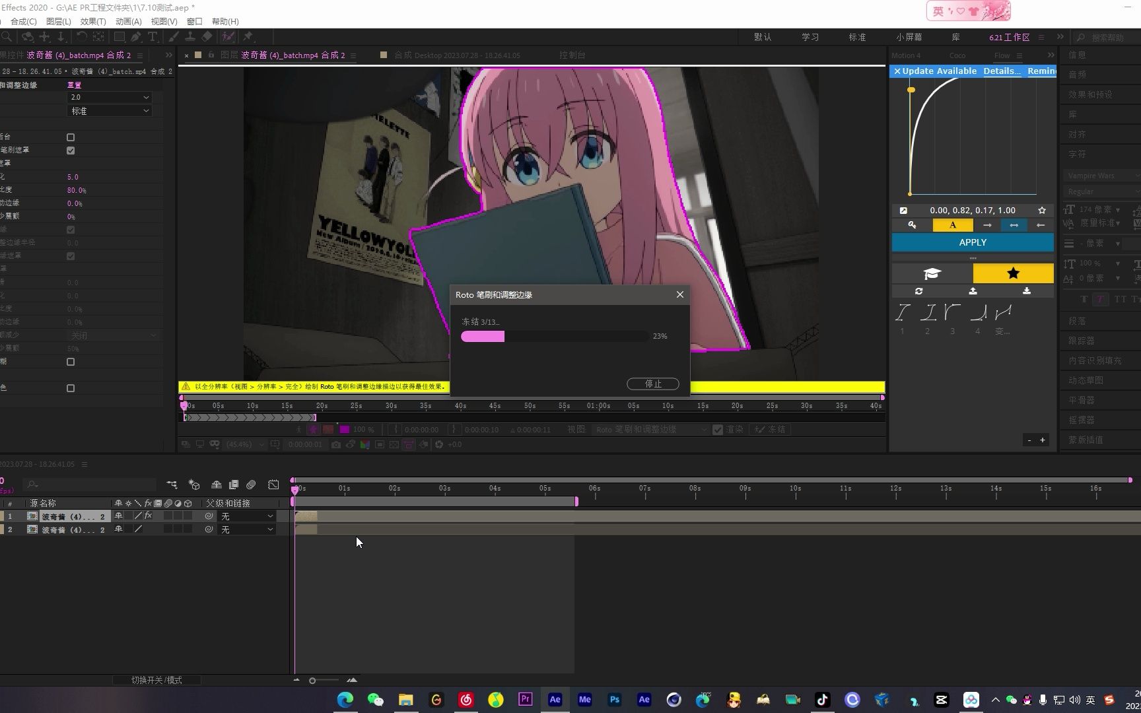
Task: Select the Type tool
Action: tap(153, 37)
